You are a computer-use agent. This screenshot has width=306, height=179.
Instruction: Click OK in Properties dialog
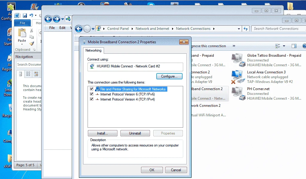pos(152,170)
